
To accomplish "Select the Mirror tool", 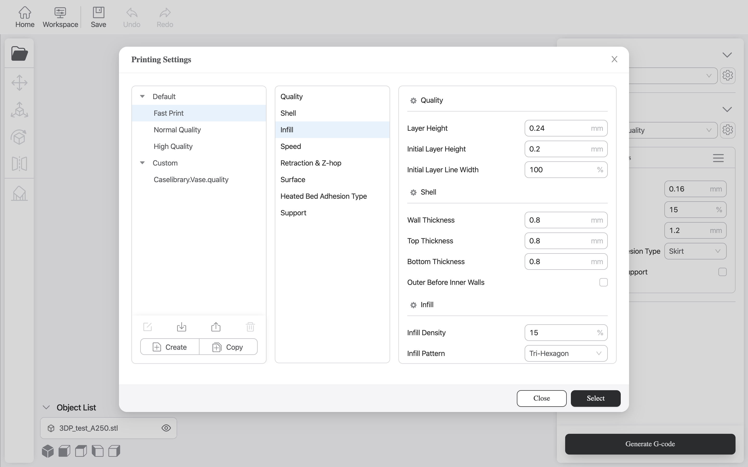I will coord(19,163).
